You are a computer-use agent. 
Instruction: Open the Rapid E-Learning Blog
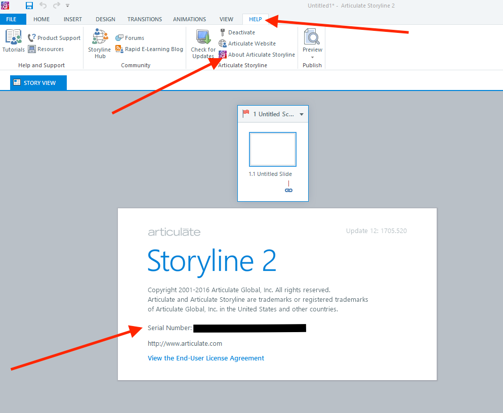tap(149, 49)
